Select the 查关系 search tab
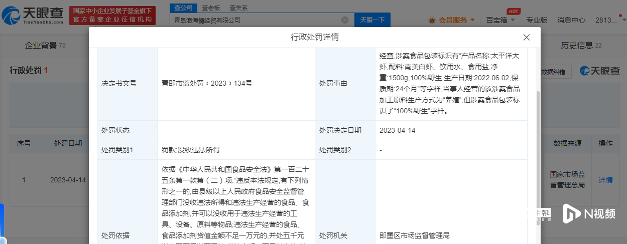 [x=238, y=8]
